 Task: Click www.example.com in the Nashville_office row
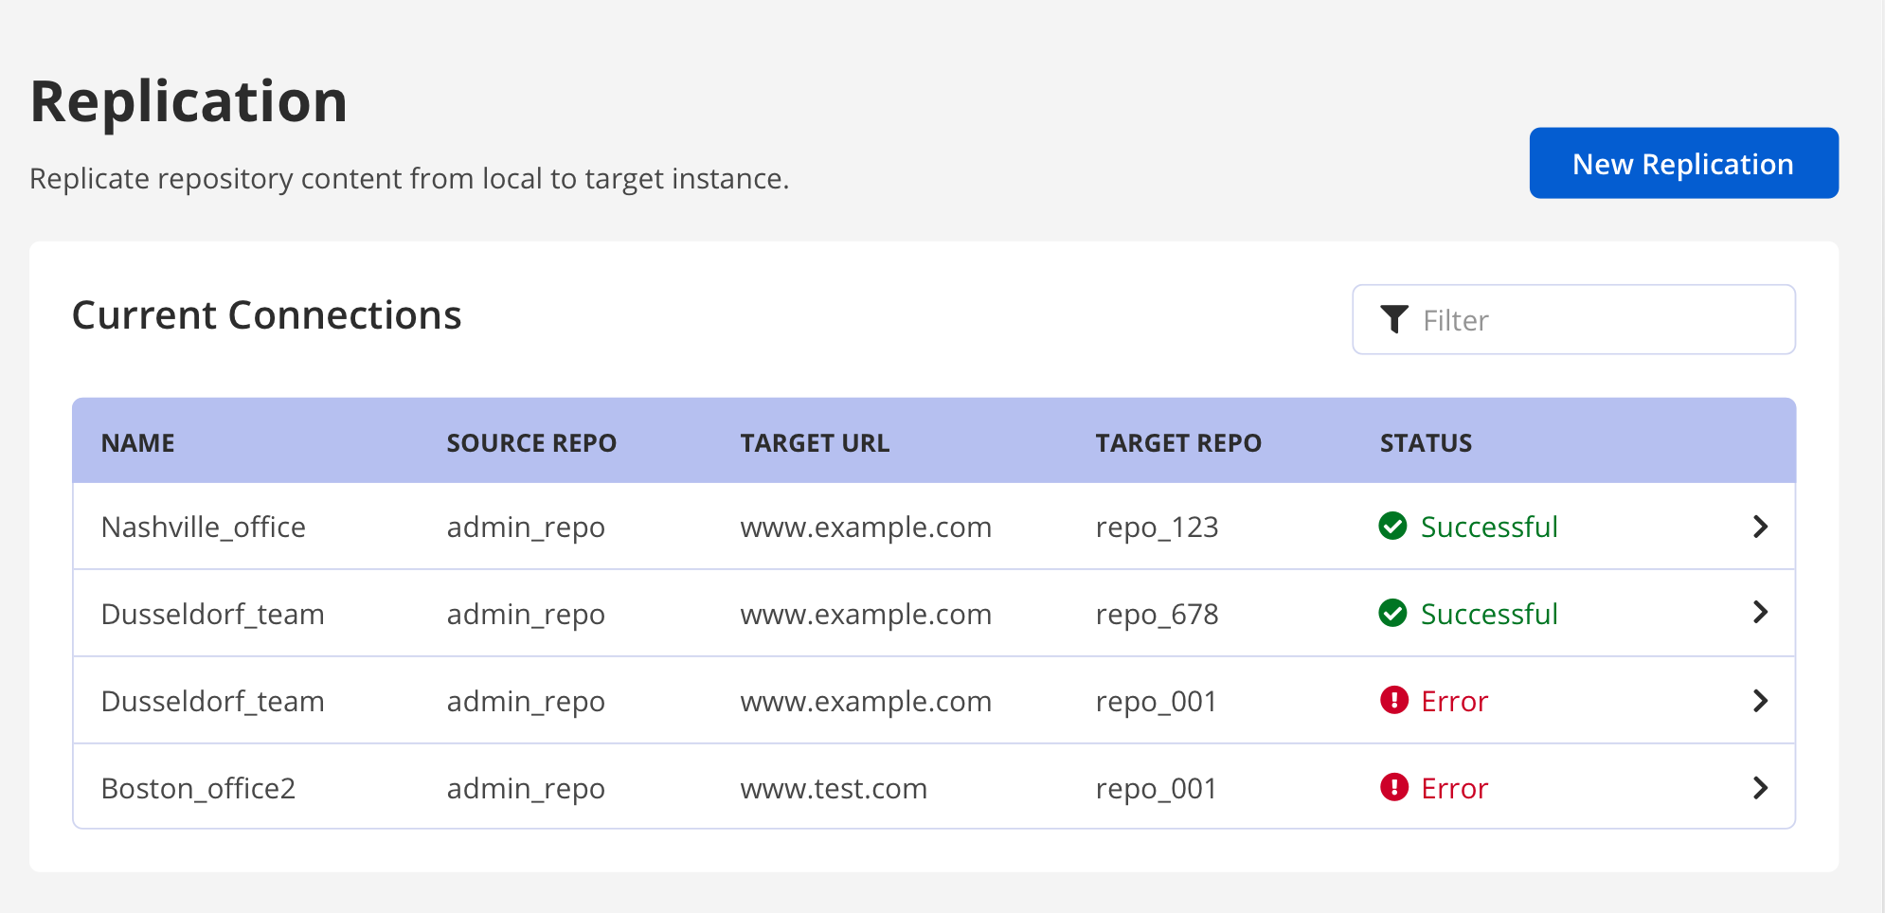[x=866, y=527]
